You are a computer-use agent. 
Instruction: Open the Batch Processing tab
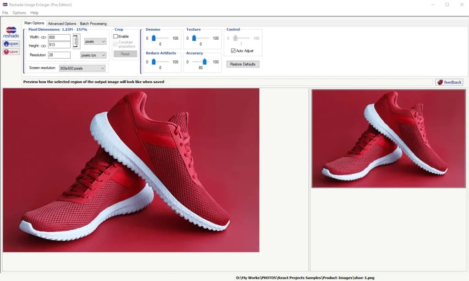point(93,23)
